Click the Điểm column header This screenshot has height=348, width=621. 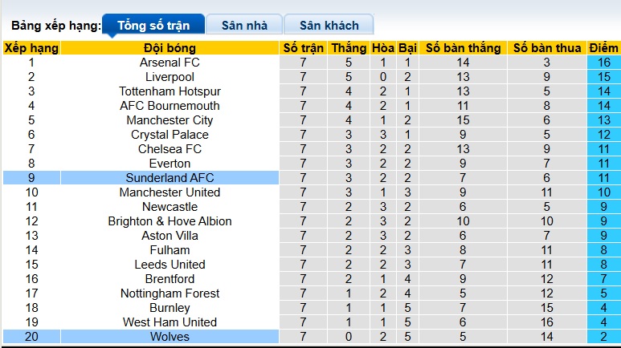(603, 48)
